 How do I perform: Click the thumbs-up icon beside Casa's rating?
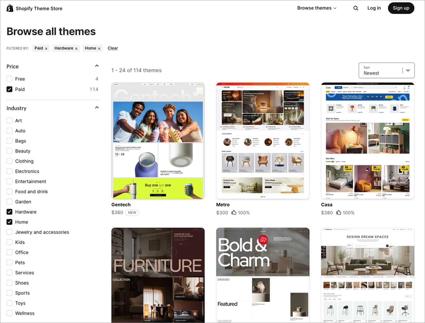pos(338,213)
